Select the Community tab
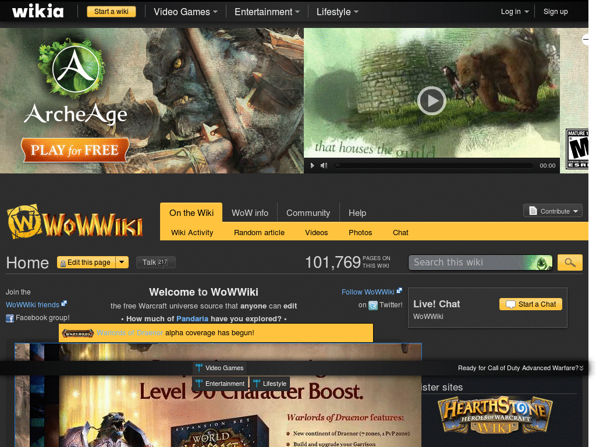 308,213
